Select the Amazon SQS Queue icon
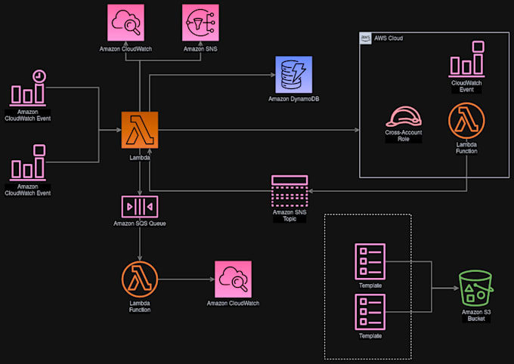The height and width of the screenshot is (364, 514). pyautogui.click(x=140, y=207)
